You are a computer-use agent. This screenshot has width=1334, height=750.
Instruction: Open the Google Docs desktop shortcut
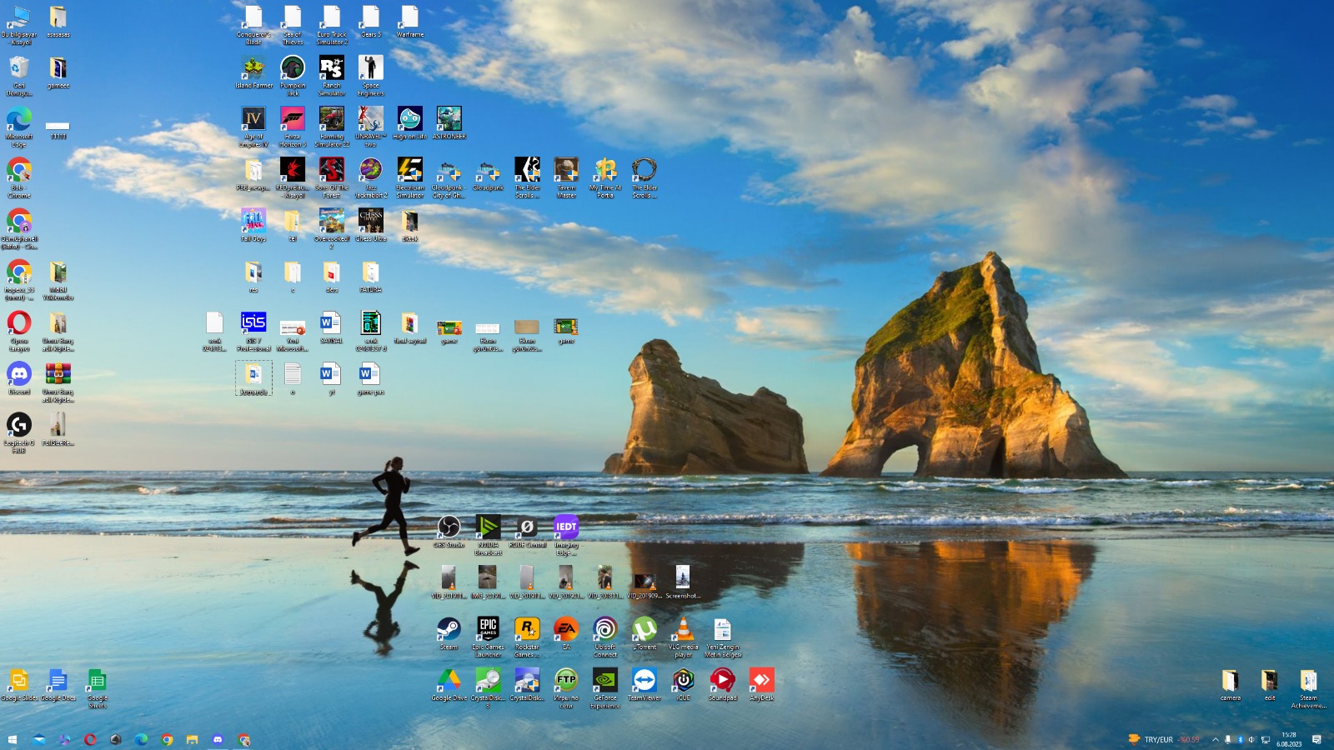[x=58, y=684]
